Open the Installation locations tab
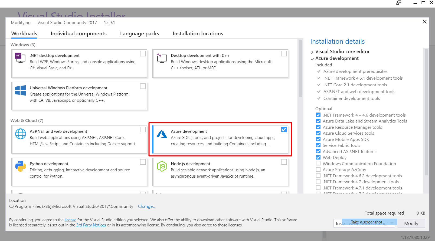 click(198, 33)
